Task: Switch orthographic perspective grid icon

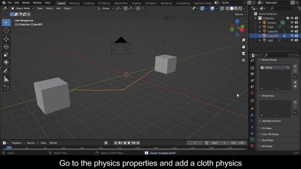Action: [x=244, y=60]
